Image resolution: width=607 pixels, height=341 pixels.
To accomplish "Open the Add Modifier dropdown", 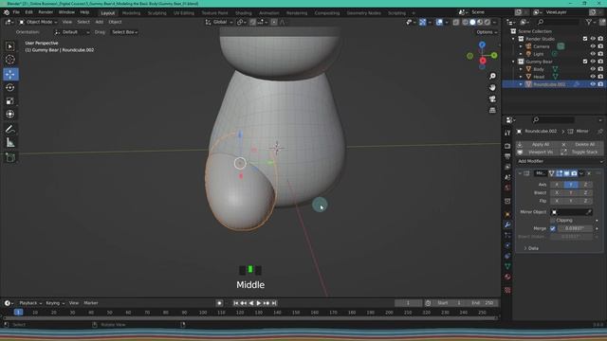I will [x=560, y=161].
